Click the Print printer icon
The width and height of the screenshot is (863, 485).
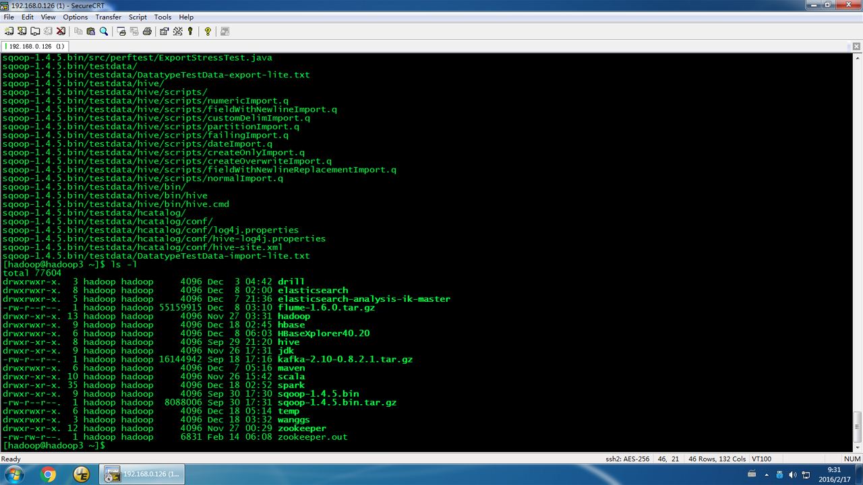coord(147,31)
